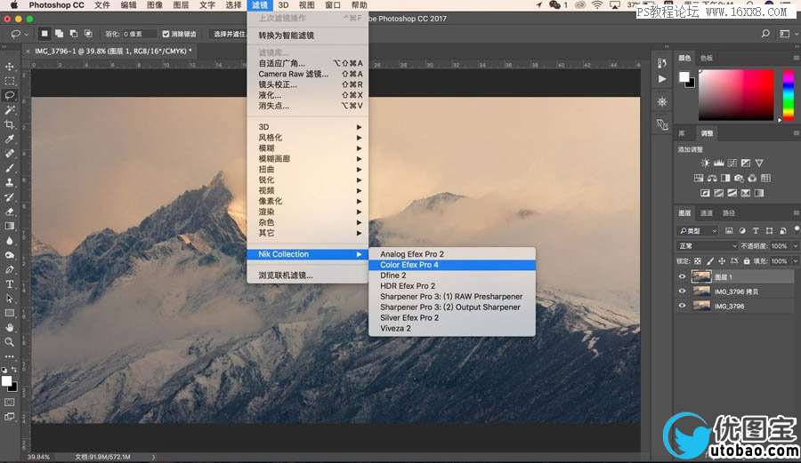This screenshot has height=463, width=801.
Task: Choose Color Efex Pro 4
Action: tap(451, 265)
